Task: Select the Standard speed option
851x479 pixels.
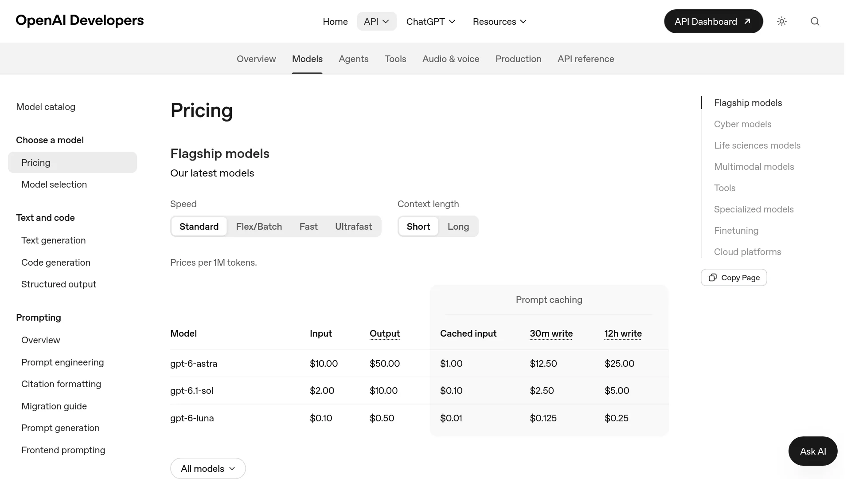Action: pos(199,226)
